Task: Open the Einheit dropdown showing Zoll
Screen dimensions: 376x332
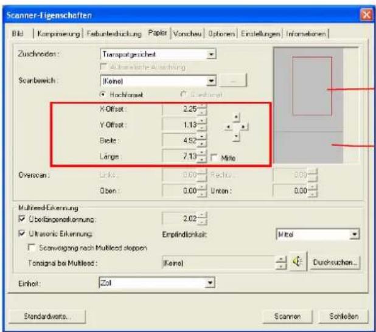Action: 210,283
